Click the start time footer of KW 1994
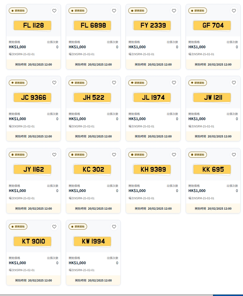This screenshot has height=296, width=243. point(93,281)
